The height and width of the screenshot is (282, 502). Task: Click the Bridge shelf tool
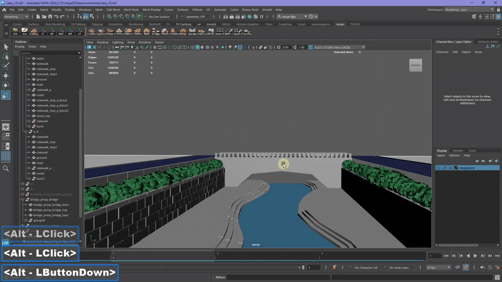click(x=156, y=31)
